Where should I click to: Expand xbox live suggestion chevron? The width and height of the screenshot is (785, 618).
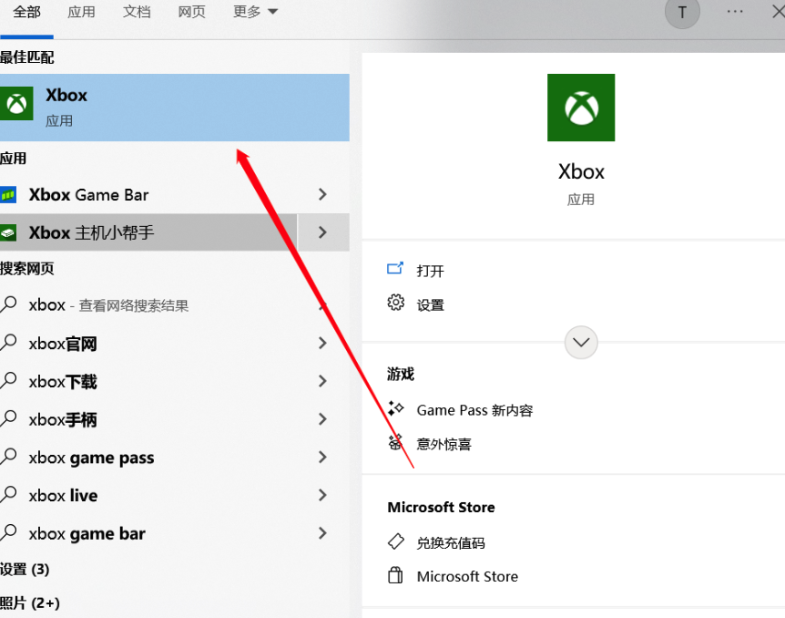323,495
